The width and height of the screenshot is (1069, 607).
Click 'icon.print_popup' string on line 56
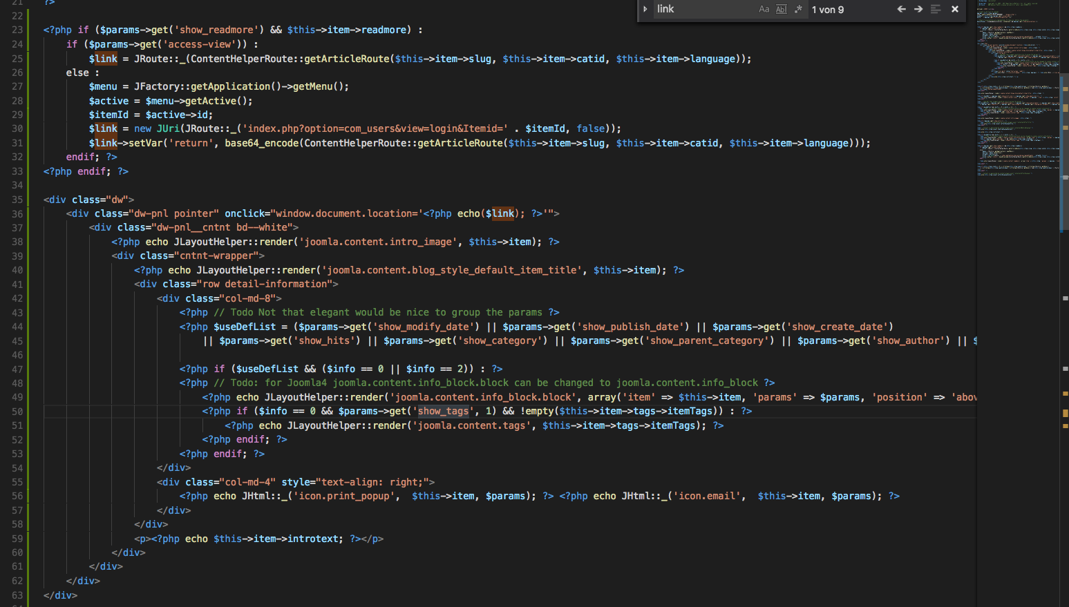(x=343, y=496)
